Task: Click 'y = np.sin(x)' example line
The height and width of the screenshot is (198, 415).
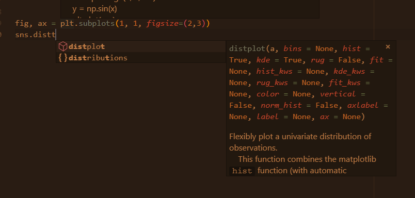Action: [x=94, y=9]
